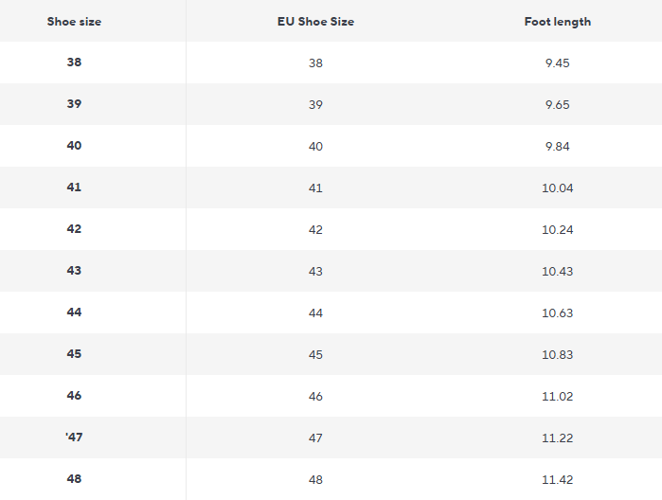662x500 pixels.
Task: Click foot length value 10.63
Action: pyautogui.click(x=557, y=313)
